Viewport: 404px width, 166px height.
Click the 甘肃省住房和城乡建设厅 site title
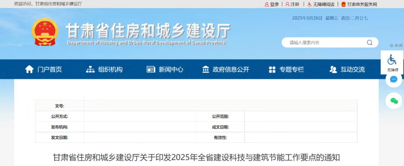coord(148,31)
